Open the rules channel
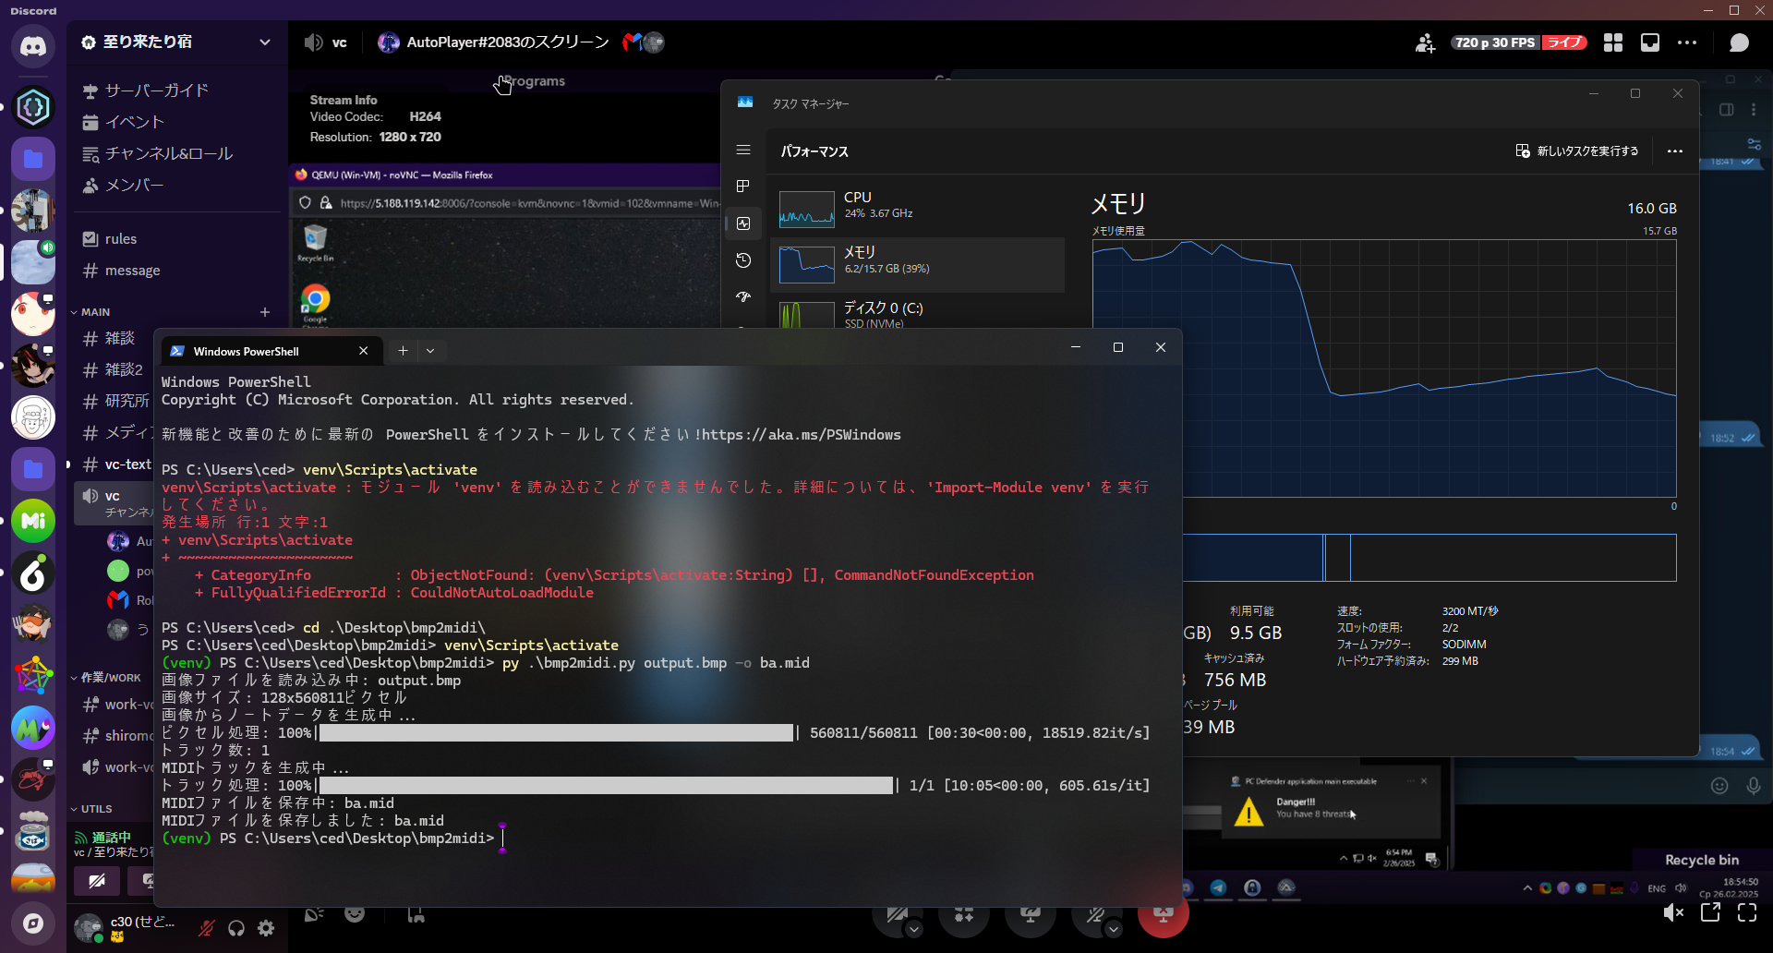The height and width of the screenshot is (953, 1773). tap(121, 239)
